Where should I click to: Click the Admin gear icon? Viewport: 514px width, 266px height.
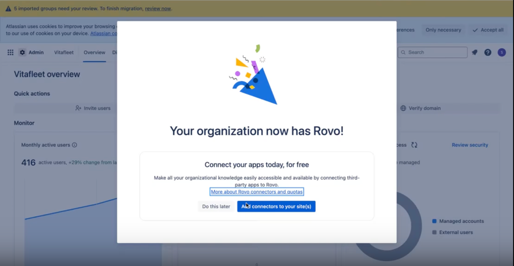tap(22, 52)
